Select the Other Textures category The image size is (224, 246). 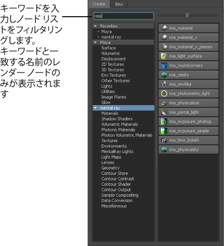click(x=115, y=80)
